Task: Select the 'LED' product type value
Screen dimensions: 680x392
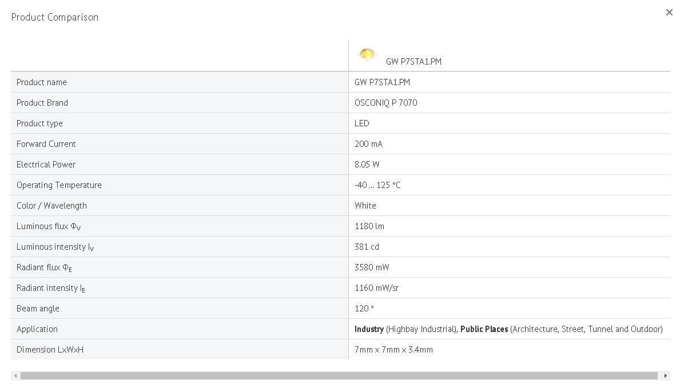Action: pos(361,123)
